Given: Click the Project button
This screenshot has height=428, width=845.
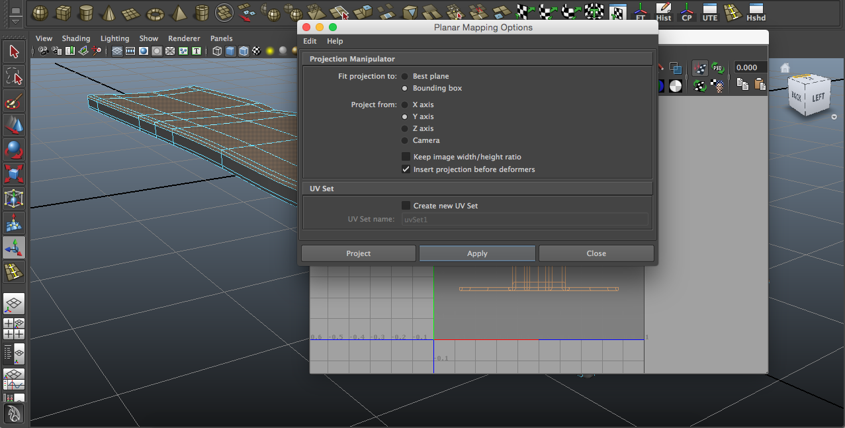Looking at the screenshot, I should coord(358,253).
